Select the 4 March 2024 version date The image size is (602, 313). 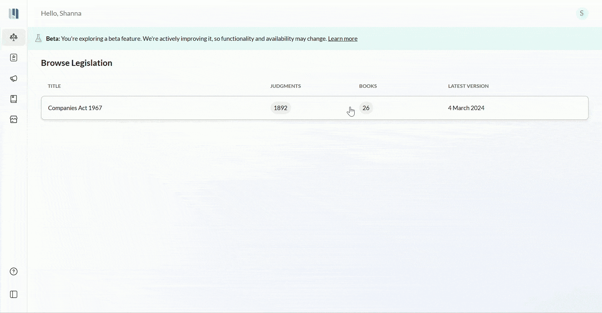click(x=466, y=108)
